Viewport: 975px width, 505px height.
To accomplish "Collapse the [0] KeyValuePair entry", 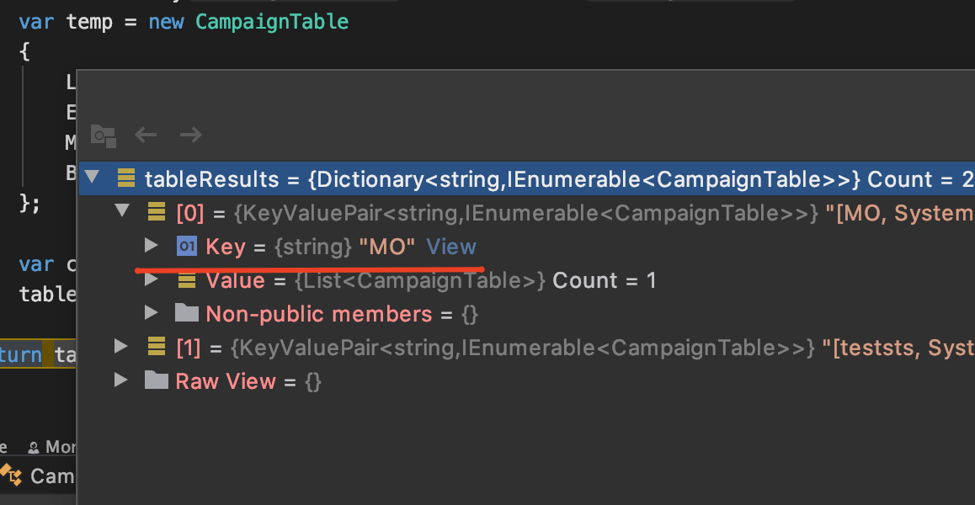I will click(x=121, y=212).
